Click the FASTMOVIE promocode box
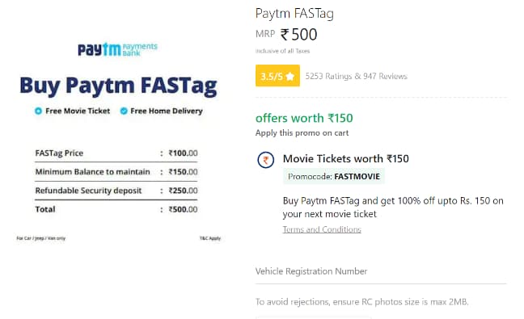 tap(334, 177)
